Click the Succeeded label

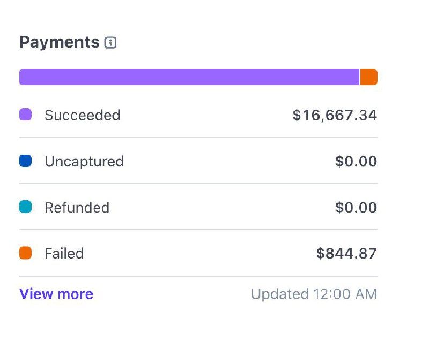pos(82,115)
